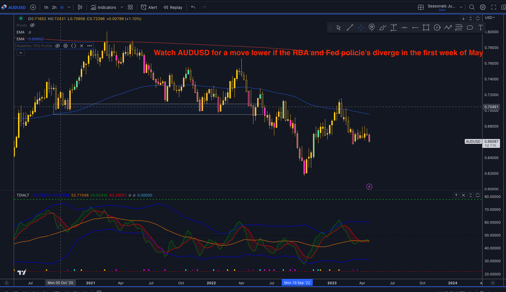The height and width of the screenshot is (292, 506).
Task: Start bar Replay mode
Action: (x=173, y=7)
